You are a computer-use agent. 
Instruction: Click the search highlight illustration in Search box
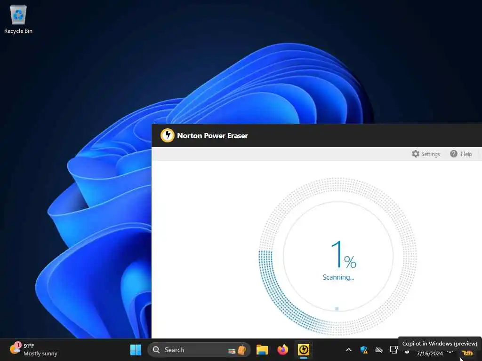tap(237, 350)
